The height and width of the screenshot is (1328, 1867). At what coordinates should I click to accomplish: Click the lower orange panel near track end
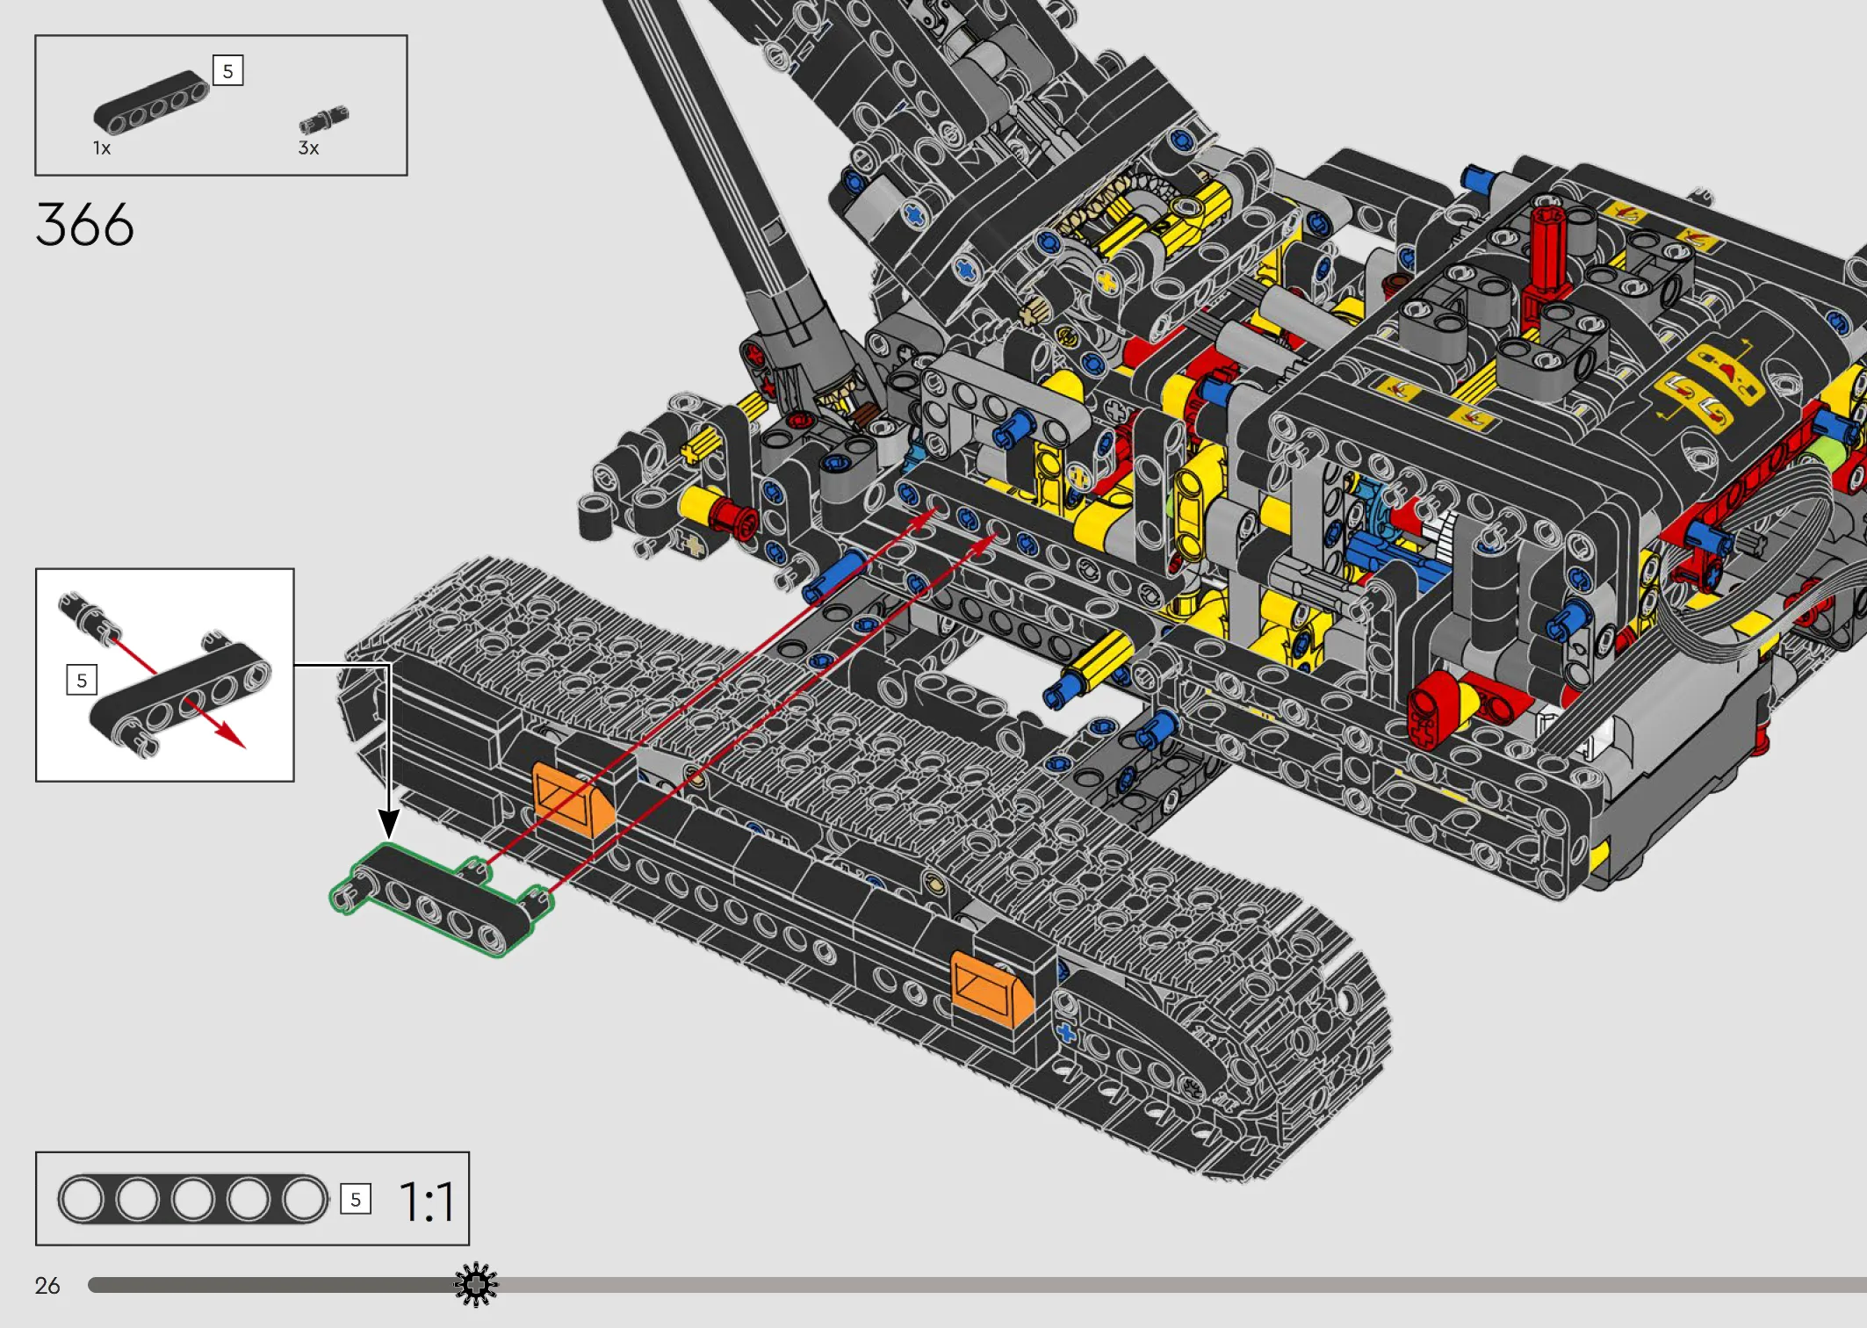pos(992,988)
